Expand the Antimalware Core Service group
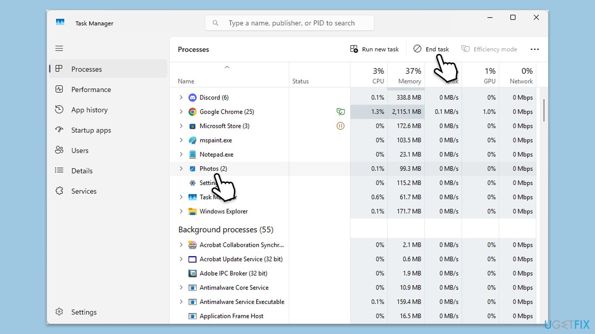This screenshot has height=334, width=595. coord(181,288)
